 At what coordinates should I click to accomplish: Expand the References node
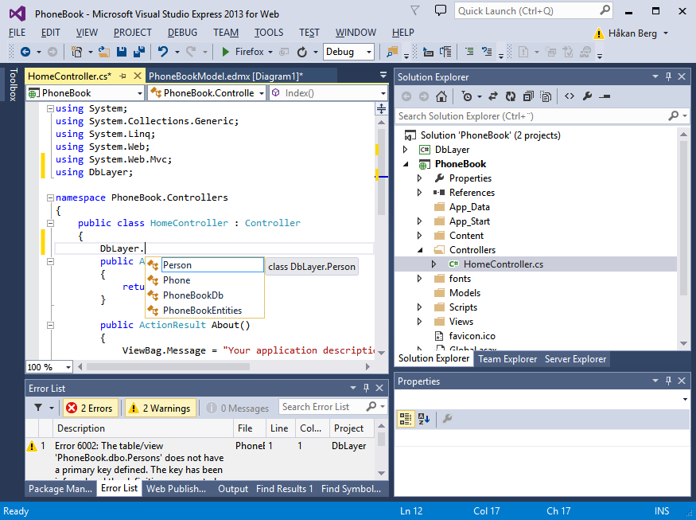point(419,193)
